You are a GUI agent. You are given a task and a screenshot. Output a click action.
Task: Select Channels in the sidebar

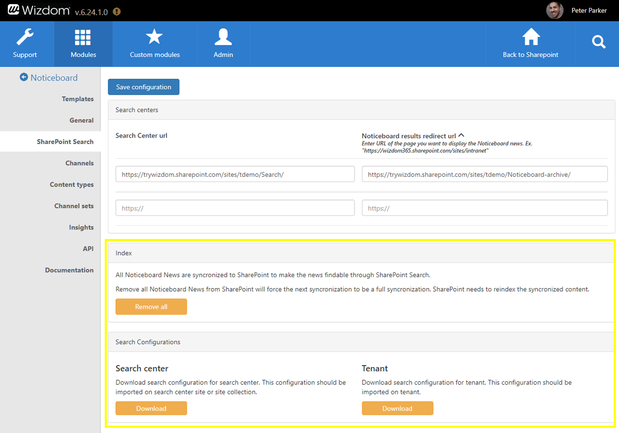click(79, 163)
